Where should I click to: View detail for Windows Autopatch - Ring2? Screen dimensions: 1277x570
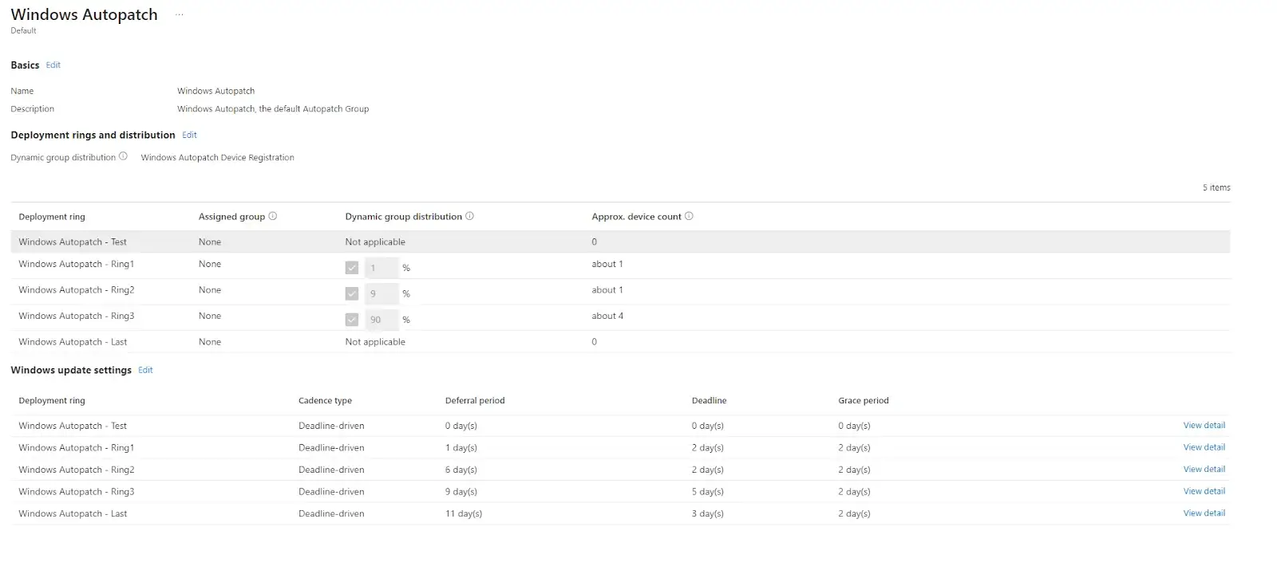pyautogui.click(x=1204, y=470)
